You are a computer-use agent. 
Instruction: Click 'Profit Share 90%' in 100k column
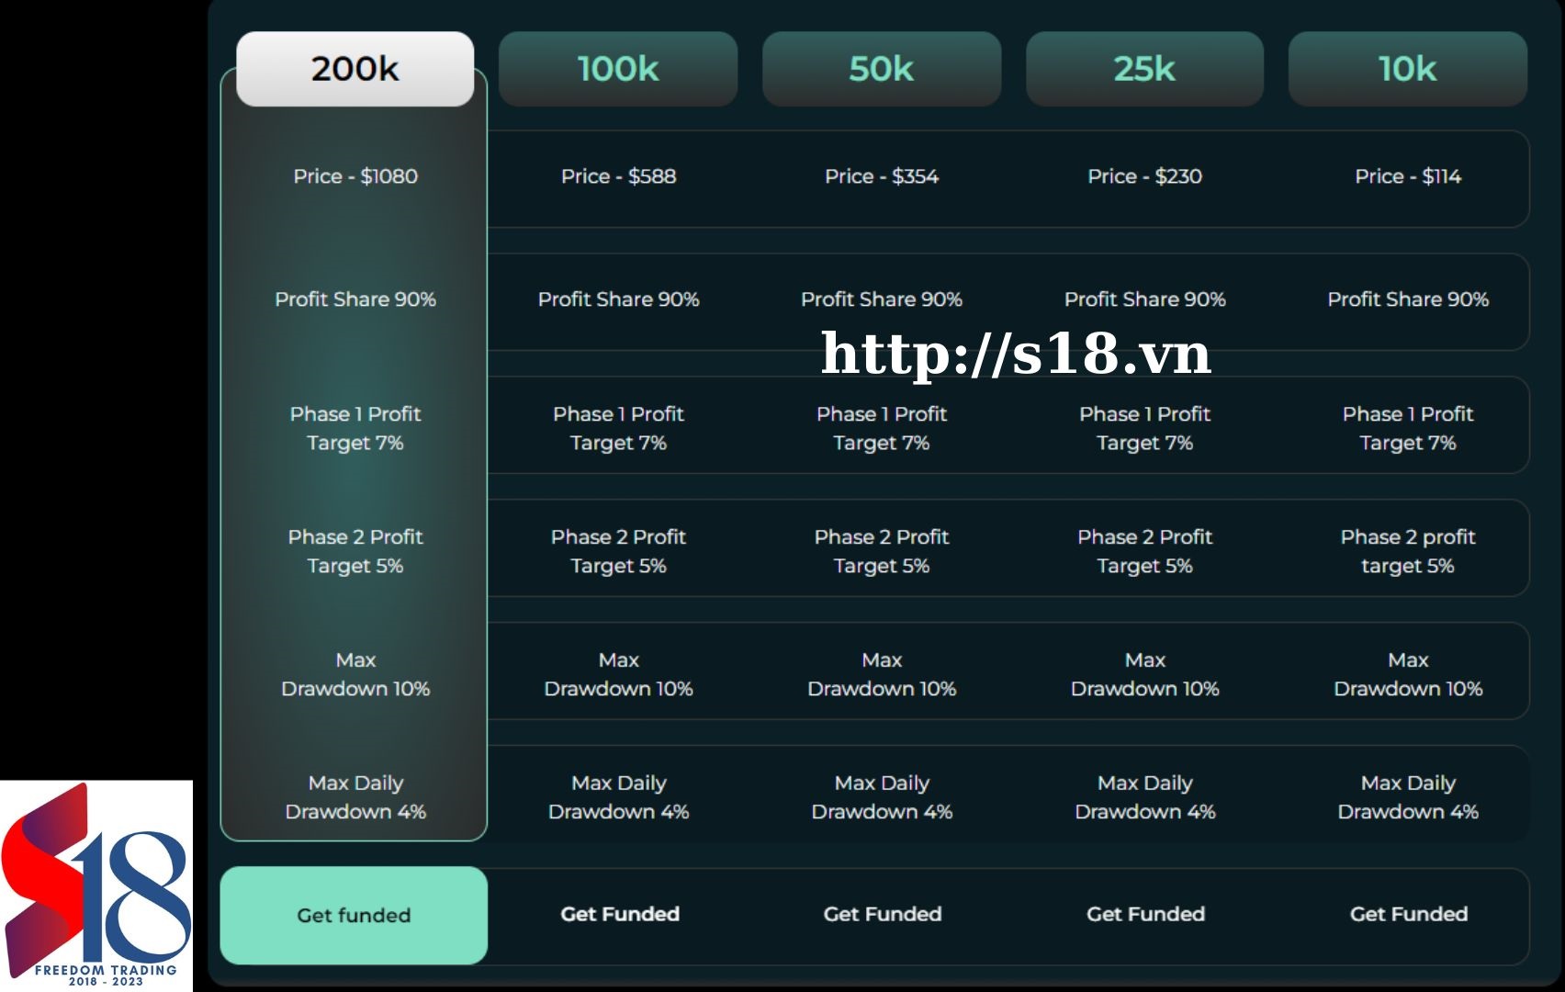pyautogui.click(x=618, y=299)
